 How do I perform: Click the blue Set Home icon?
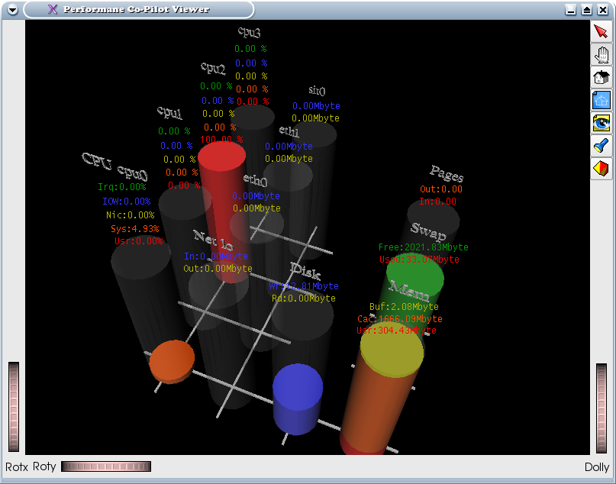pyautogui.click(x=601, y=100)
